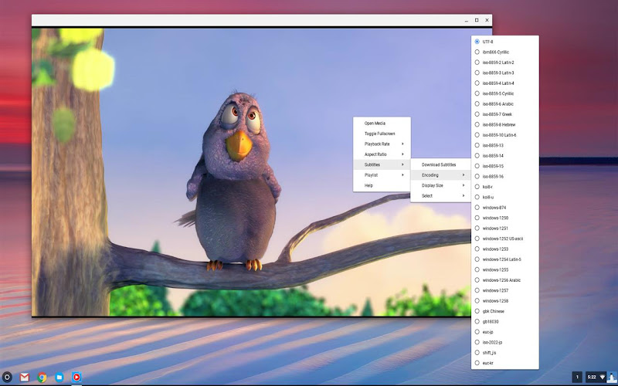The height and width of the screenshot is (386, 618).
Task: Select windows-1257 encoding
Action: point(505,290)
